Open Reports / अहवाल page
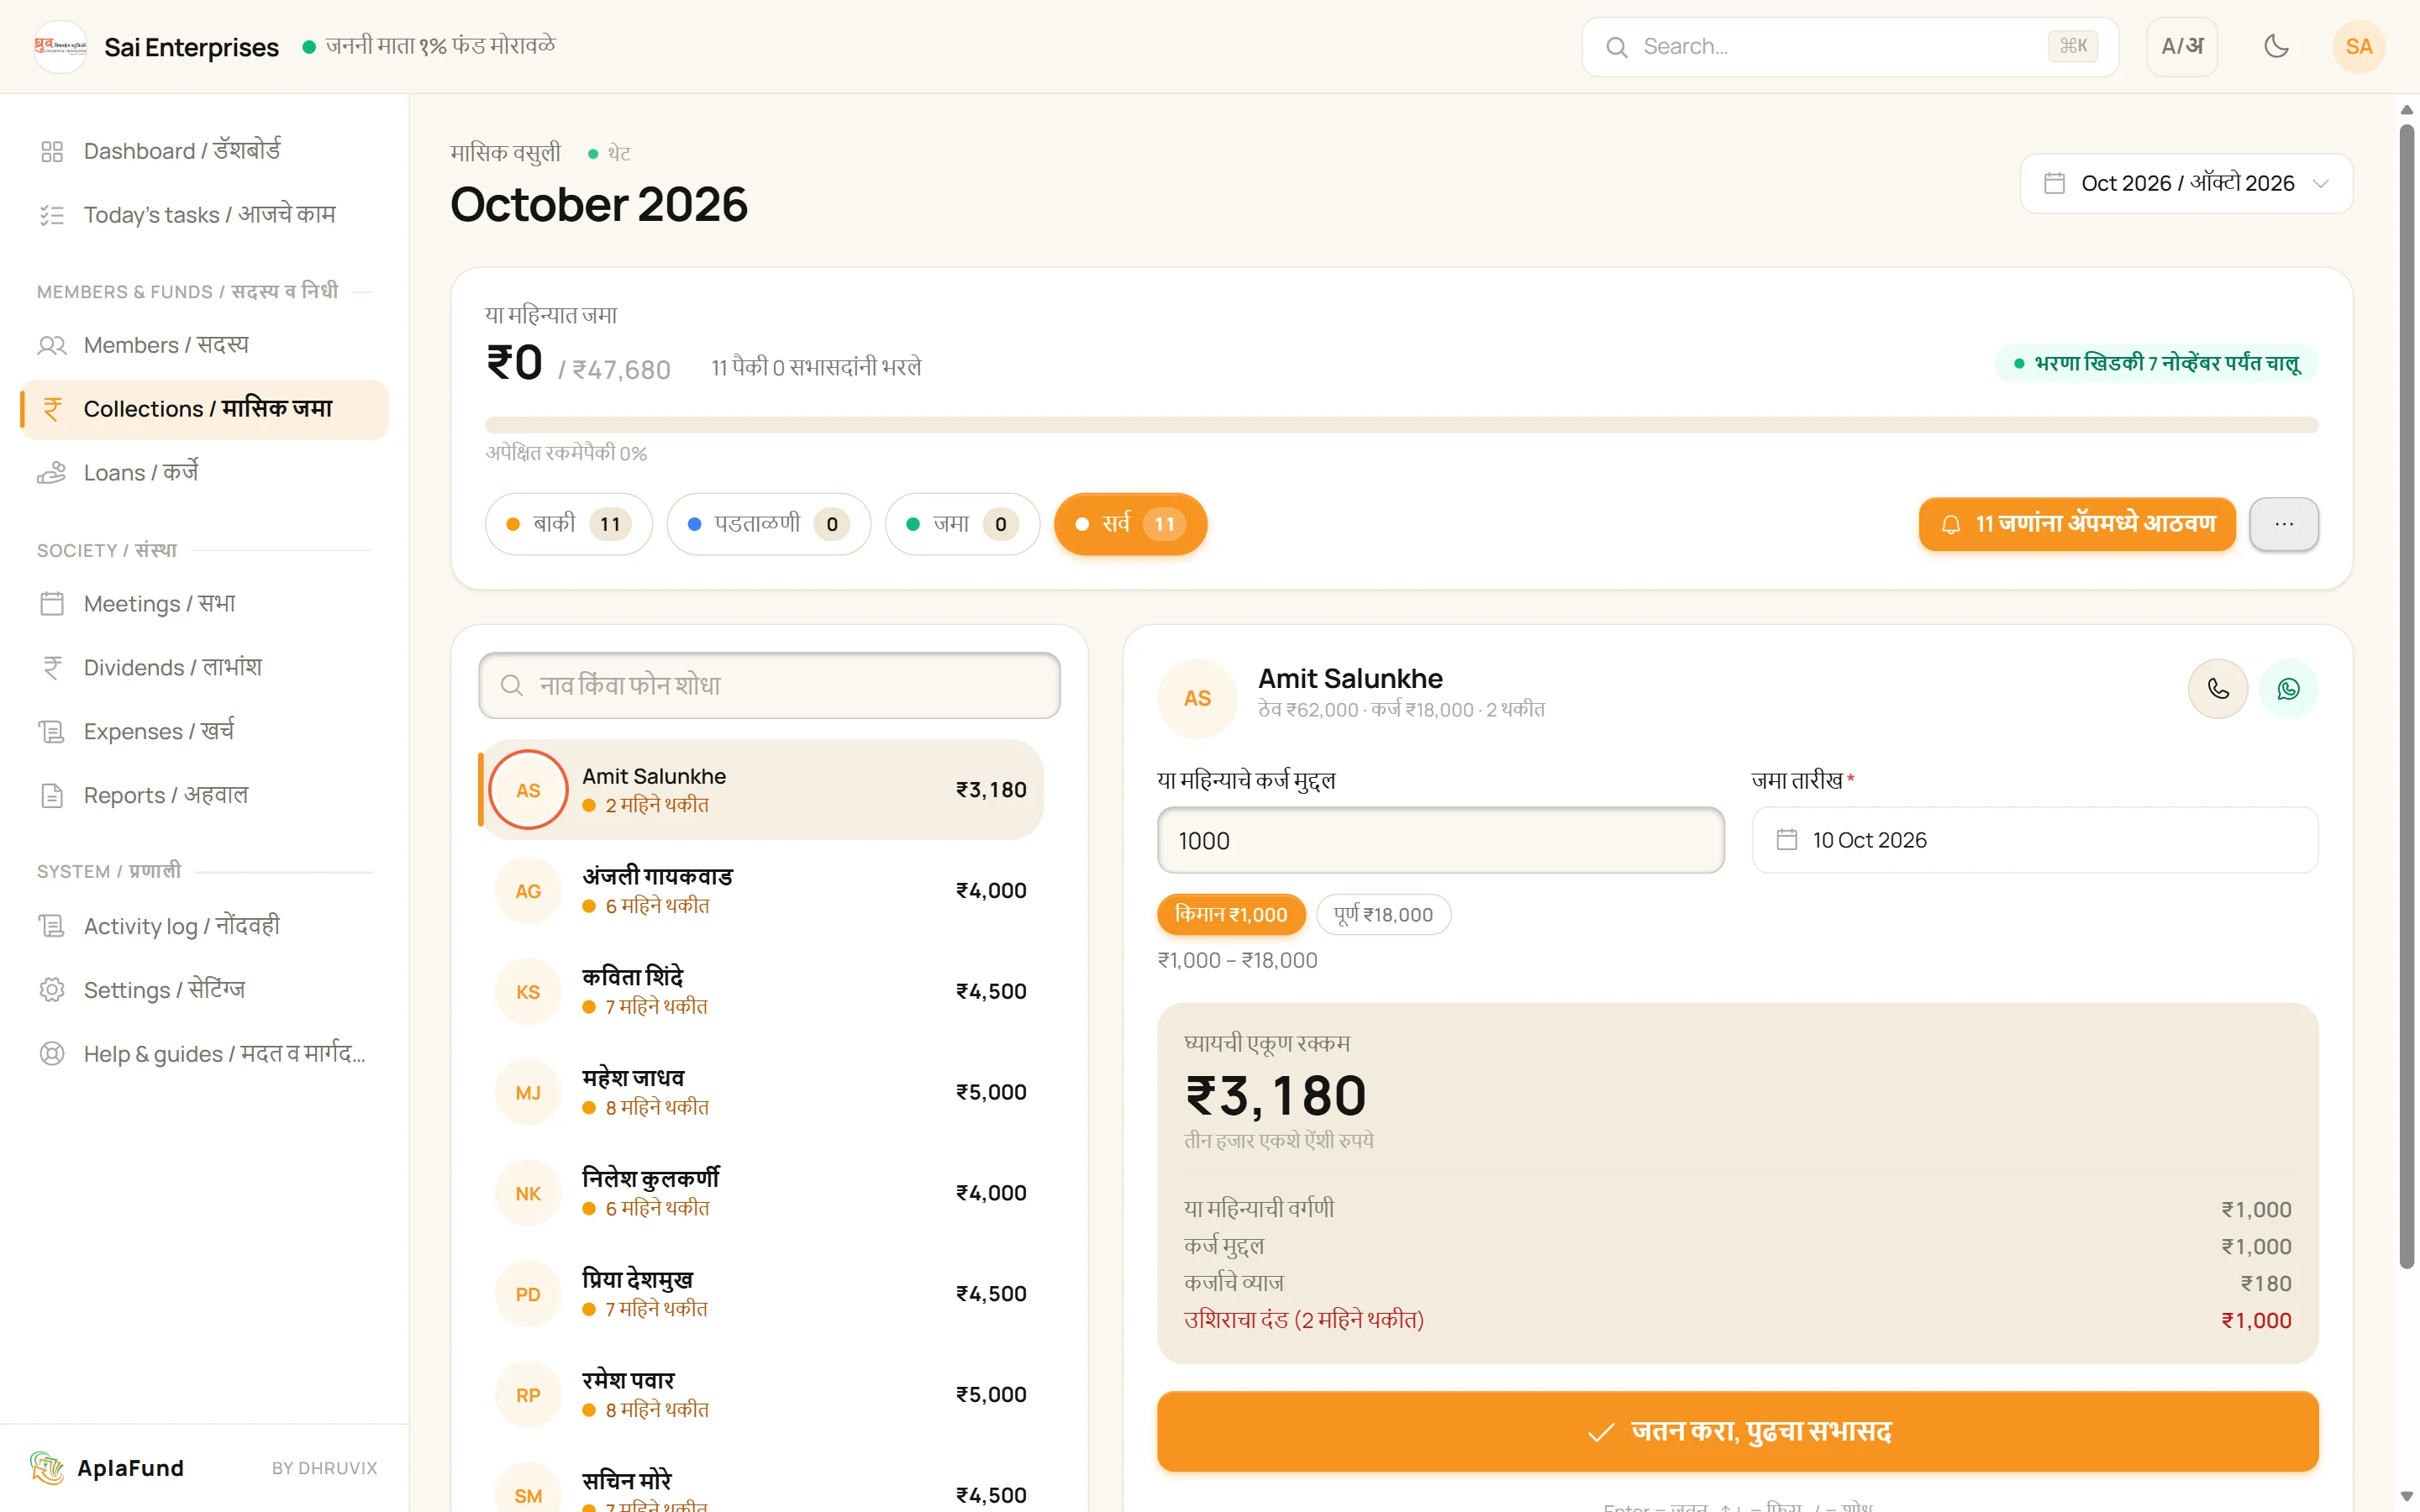Image resolution: width=2420 pixels, height=1512 pixels. (204, 796)
